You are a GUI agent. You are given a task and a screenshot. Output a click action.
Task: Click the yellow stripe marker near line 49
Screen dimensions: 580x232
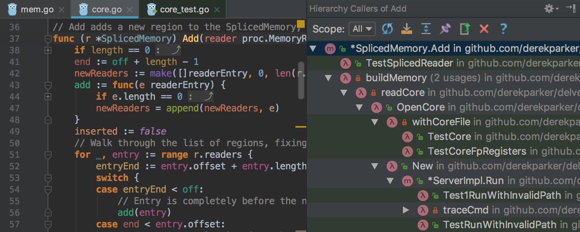coord(301,126)
